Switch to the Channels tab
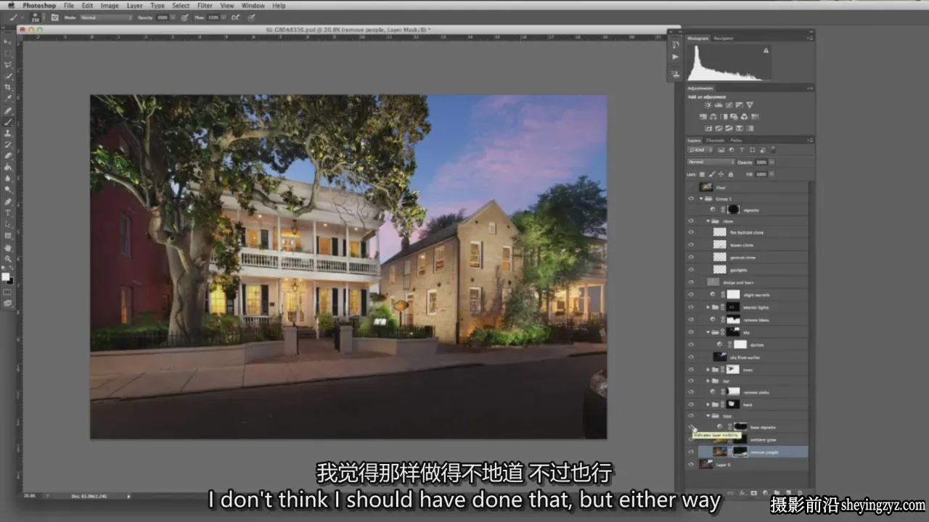This screenshot has width=929, height=522. [715, 140]
